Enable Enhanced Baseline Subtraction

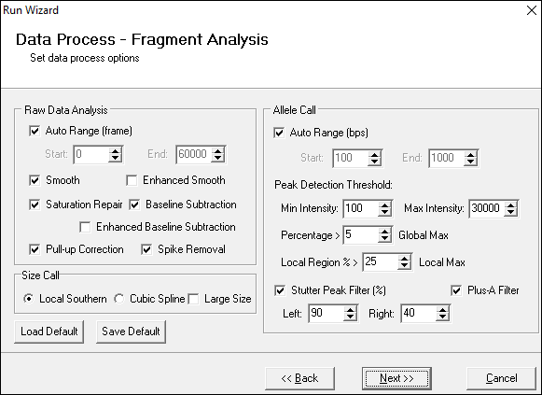tap(85, 227)
